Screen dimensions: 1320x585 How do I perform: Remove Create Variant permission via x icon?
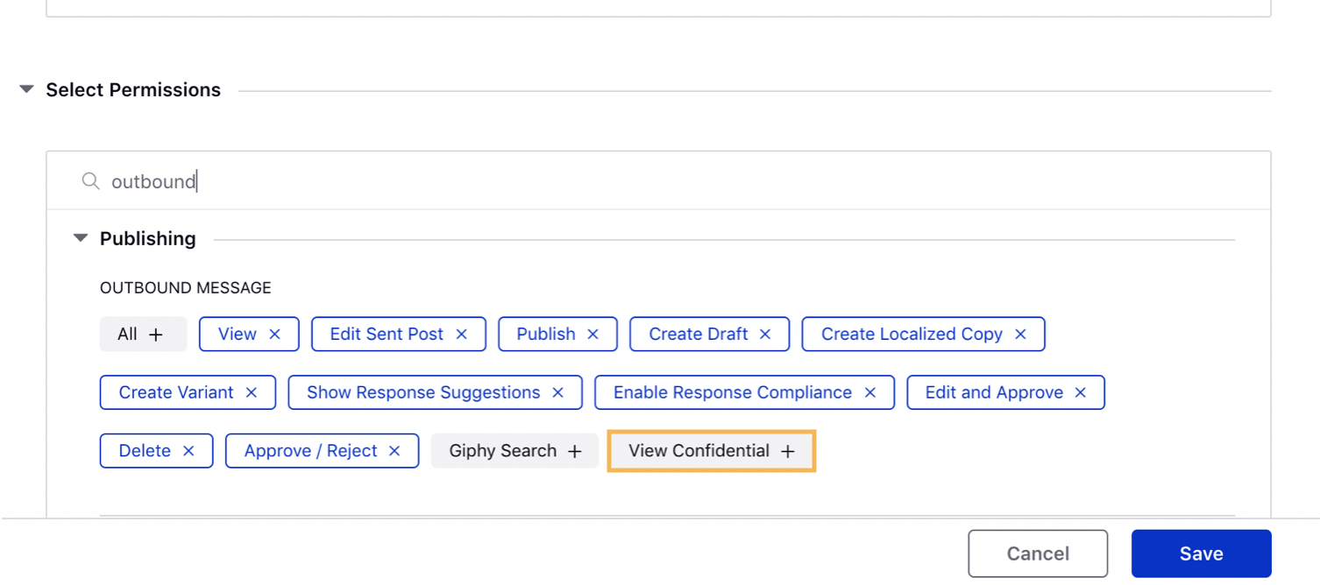point(252,393)
